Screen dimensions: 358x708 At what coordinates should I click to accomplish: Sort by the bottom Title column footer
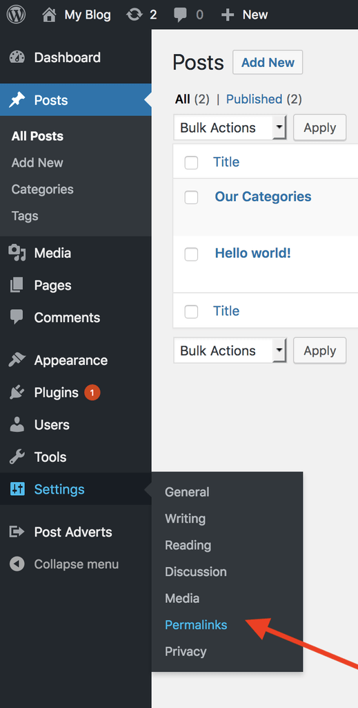(226, 311)
